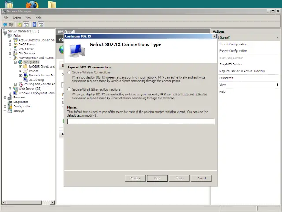Click Cancel in Configure 802.1X dialog
Screen dimensions: 282x212
coord(201,178)
